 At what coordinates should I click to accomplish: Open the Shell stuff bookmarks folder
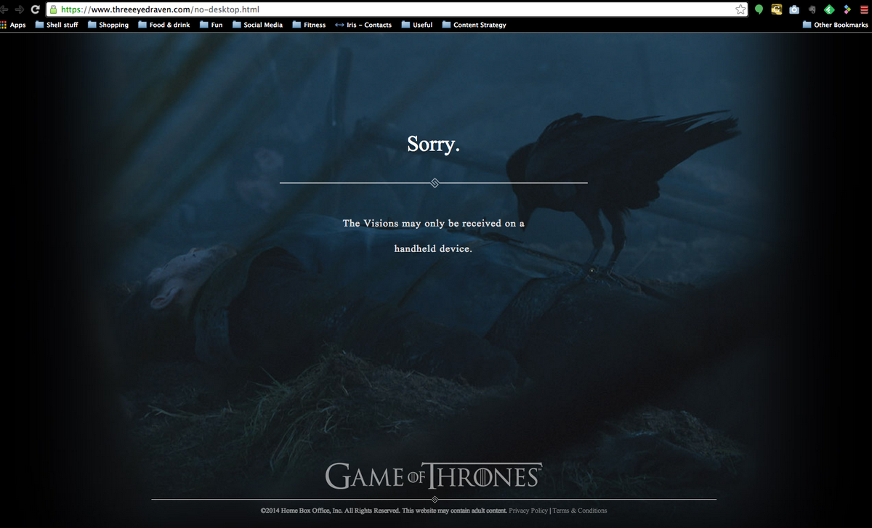click(57, 25)
